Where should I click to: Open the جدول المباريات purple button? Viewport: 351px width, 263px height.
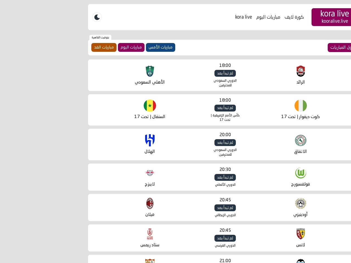pyautogui.click(x=339, y=47)
